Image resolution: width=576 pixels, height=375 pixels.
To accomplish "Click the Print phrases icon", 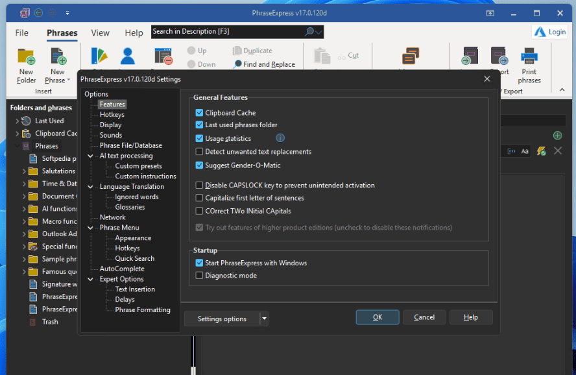I will point(529,56).
